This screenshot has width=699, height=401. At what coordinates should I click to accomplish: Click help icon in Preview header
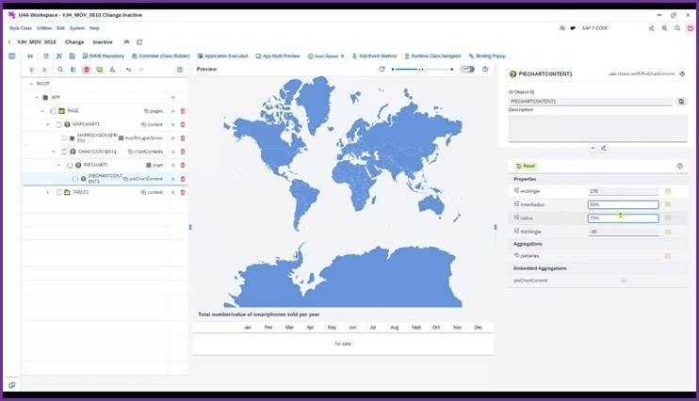point(485,69)
